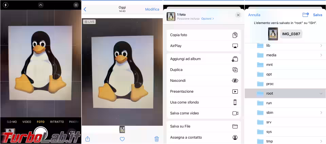The width and height of the screenshot is (326, 144).
Task: Select the lib folder
Action: [285, 46]
